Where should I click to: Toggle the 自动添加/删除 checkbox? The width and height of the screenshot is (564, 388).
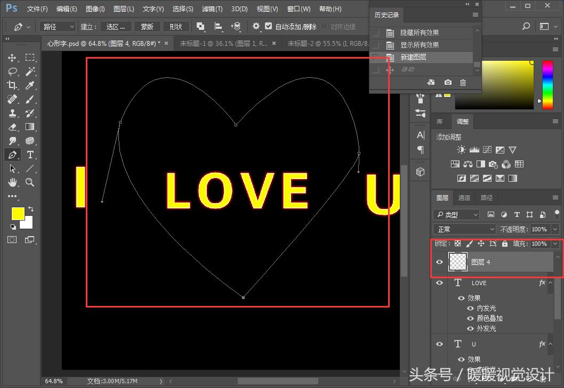coord(269,26)
